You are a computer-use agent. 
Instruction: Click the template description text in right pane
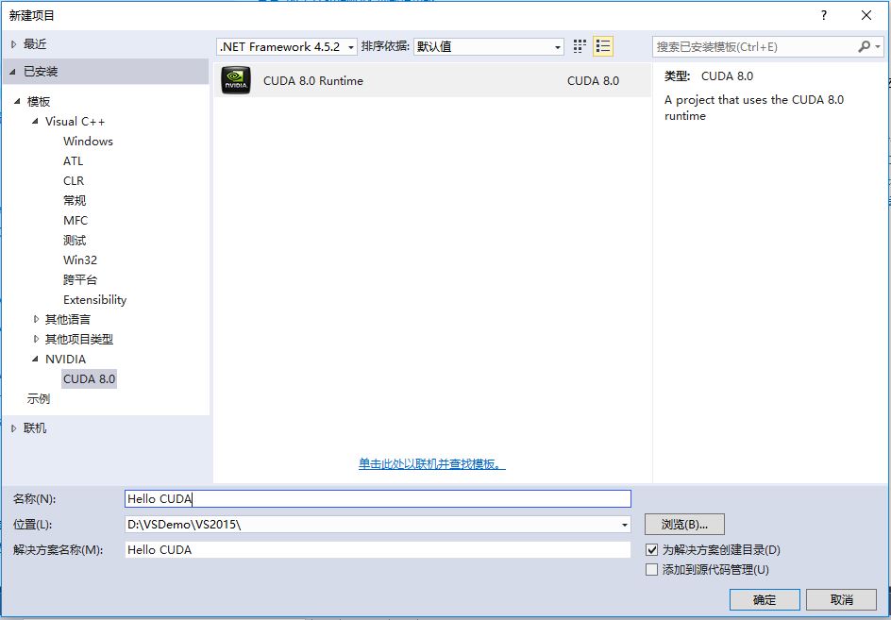tap(754, 108)
